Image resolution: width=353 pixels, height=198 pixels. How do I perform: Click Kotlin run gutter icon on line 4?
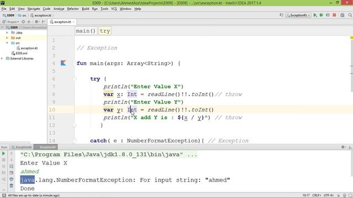coord(63,63)
